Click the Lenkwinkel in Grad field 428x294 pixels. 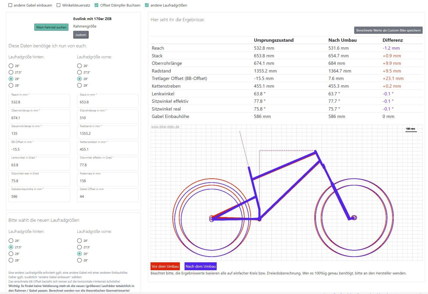(39, 165)
